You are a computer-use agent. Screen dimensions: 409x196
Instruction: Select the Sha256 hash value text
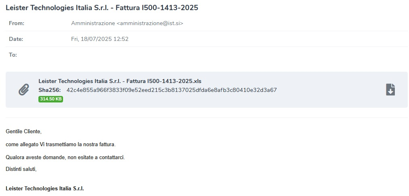tap(172, 90)
